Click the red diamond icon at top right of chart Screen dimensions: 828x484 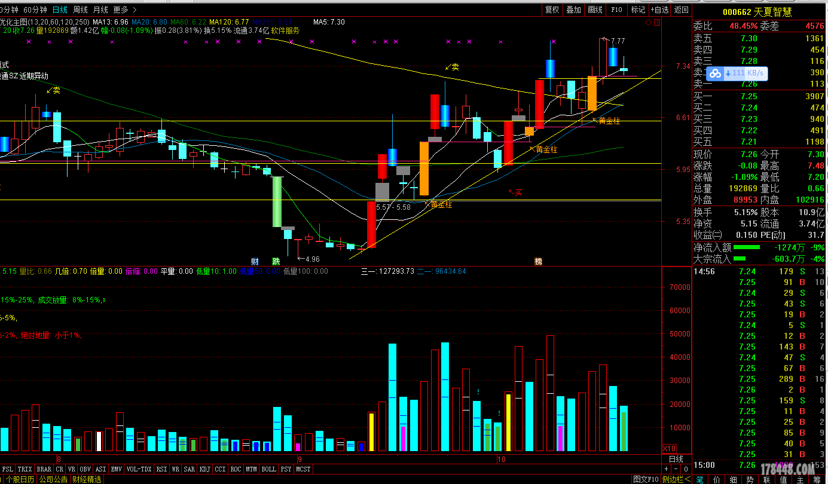648,23
